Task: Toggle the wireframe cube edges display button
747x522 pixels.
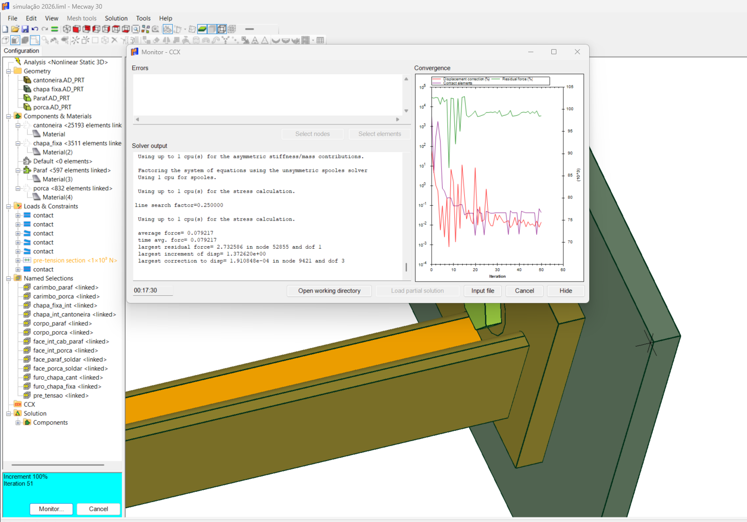Action: (222, 29)
